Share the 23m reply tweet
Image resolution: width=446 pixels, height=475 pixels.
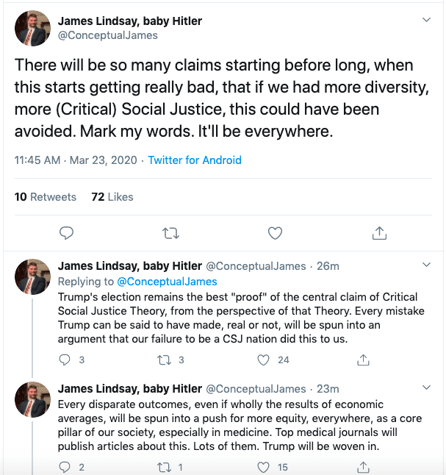click(x=363, y=467)
